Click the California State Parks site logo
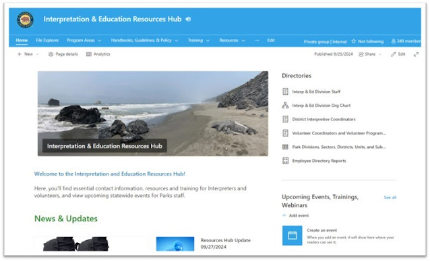Image resolution: width=430 pixels, height=261 pixels. tap(25, 20)
